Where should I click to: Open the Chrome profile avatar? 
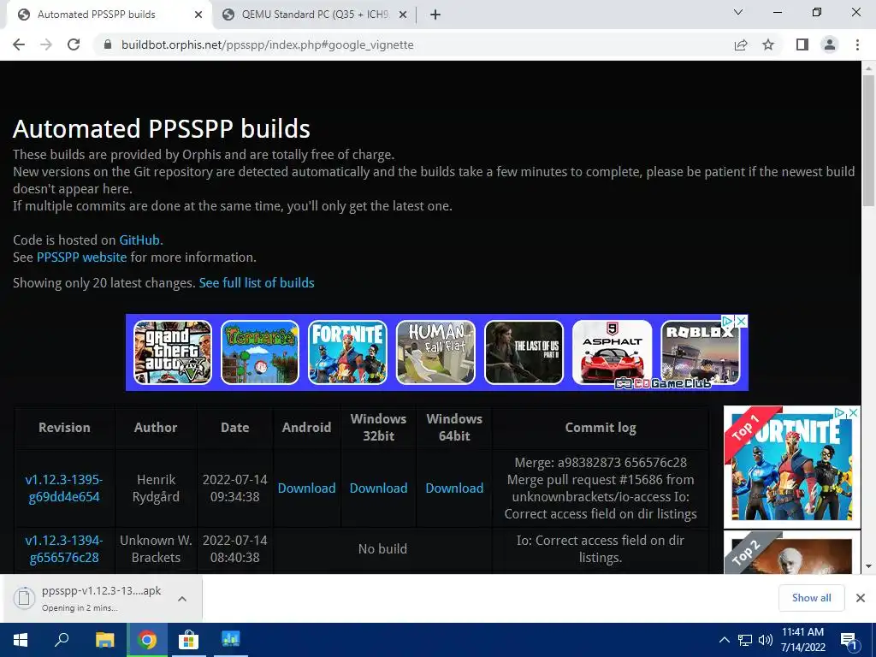[830, 44]
